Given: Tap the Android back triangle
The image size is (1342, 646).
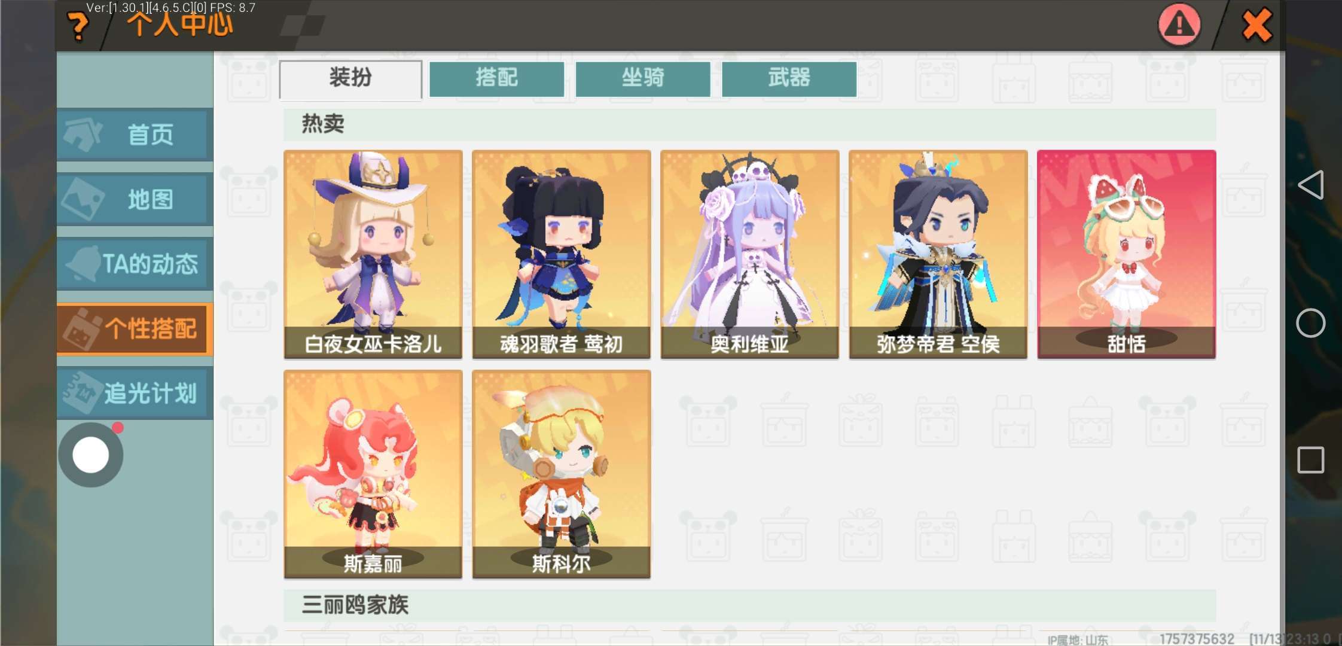Looking at the screenshot, I should 1310,185.
